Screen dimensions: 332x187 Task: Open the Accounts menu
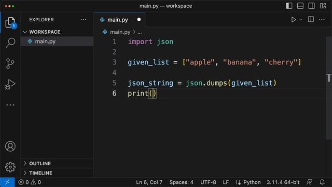(x=10, y=146)
